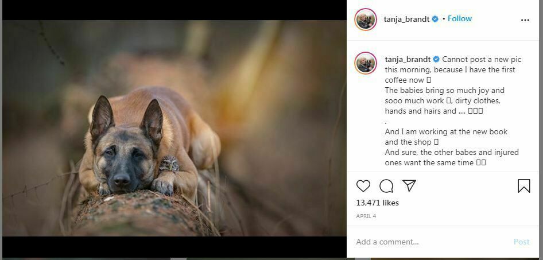
Task: Click the caption line about the new book
Action: [x=445, y=132]
